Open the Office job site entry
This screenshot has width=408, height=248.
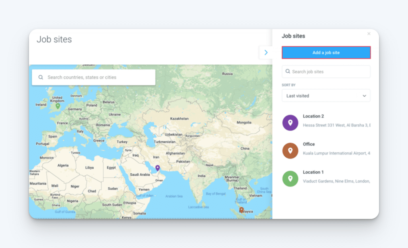(x=326, y=151)
